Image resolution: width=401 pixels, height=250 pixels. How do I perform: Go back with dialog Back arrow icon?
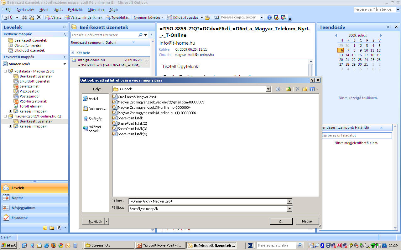point(278,89)
